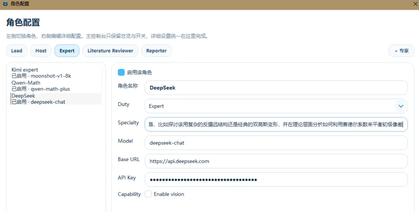
Task: Select DeepSeek in the role list
Action: click(x=56, y=99)
